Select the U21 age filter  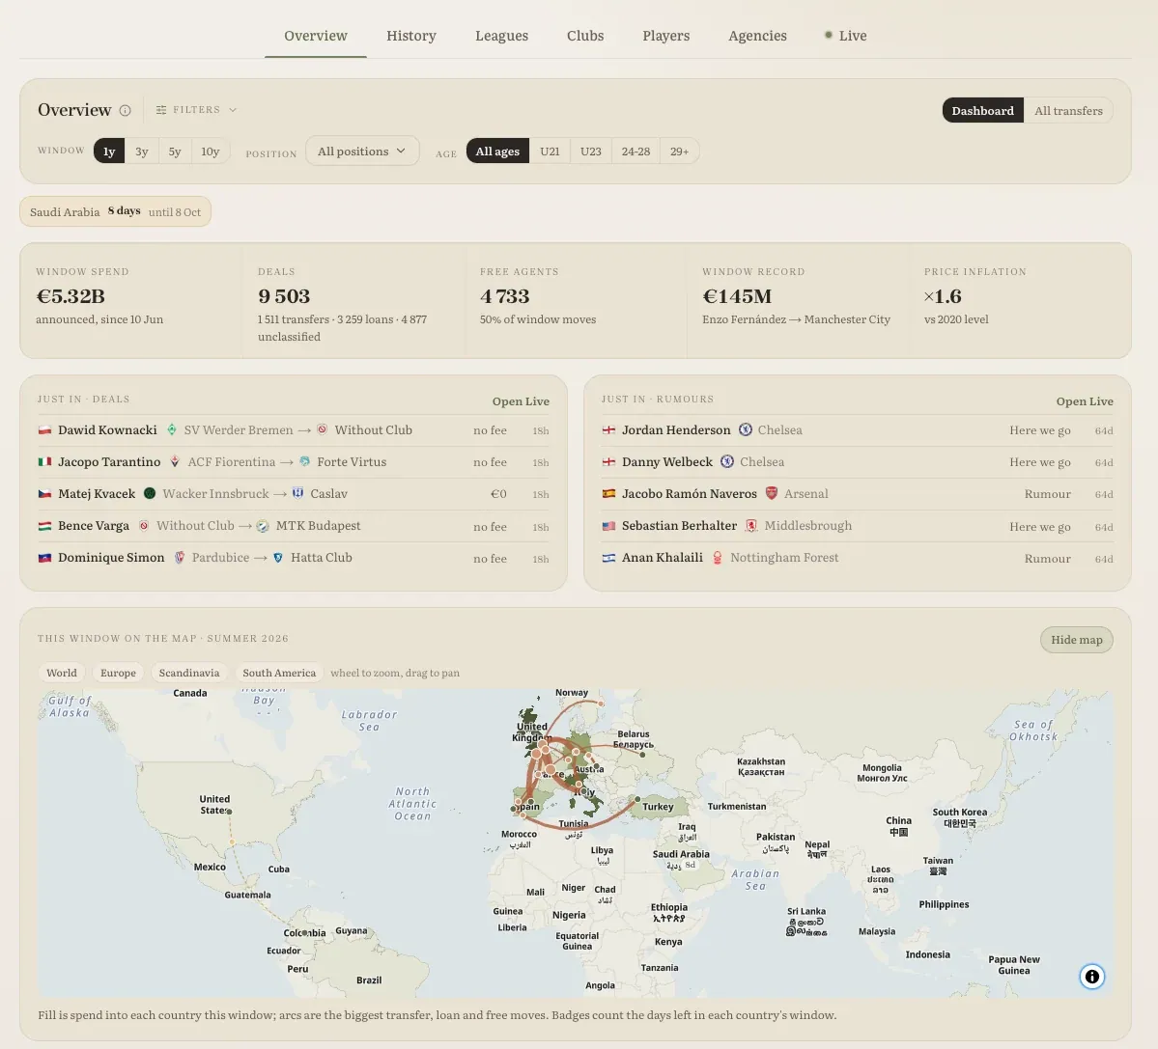(x=550, y=152)
